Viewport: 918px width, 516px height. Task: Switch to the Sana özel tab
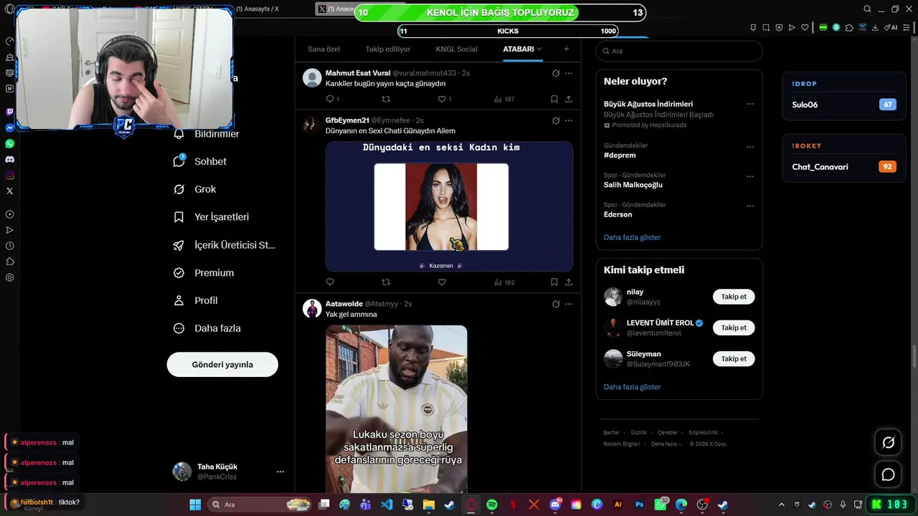click(323, 49)
